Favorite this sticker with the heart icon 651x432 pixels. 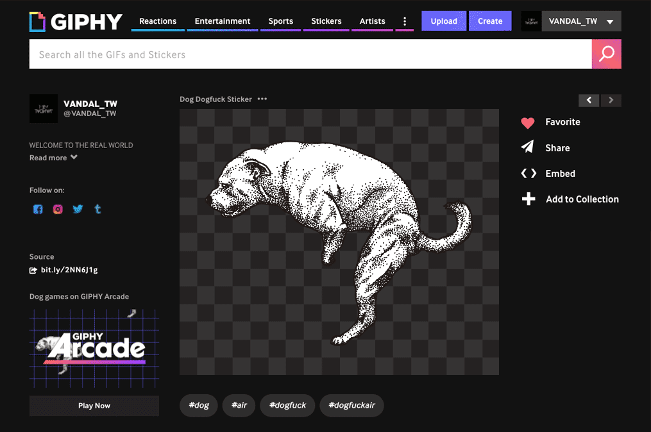coord(527,122)
